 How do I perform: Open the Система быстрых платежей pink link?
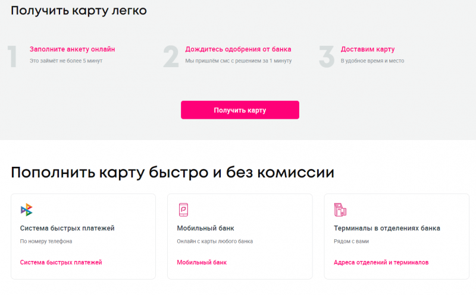61,262
